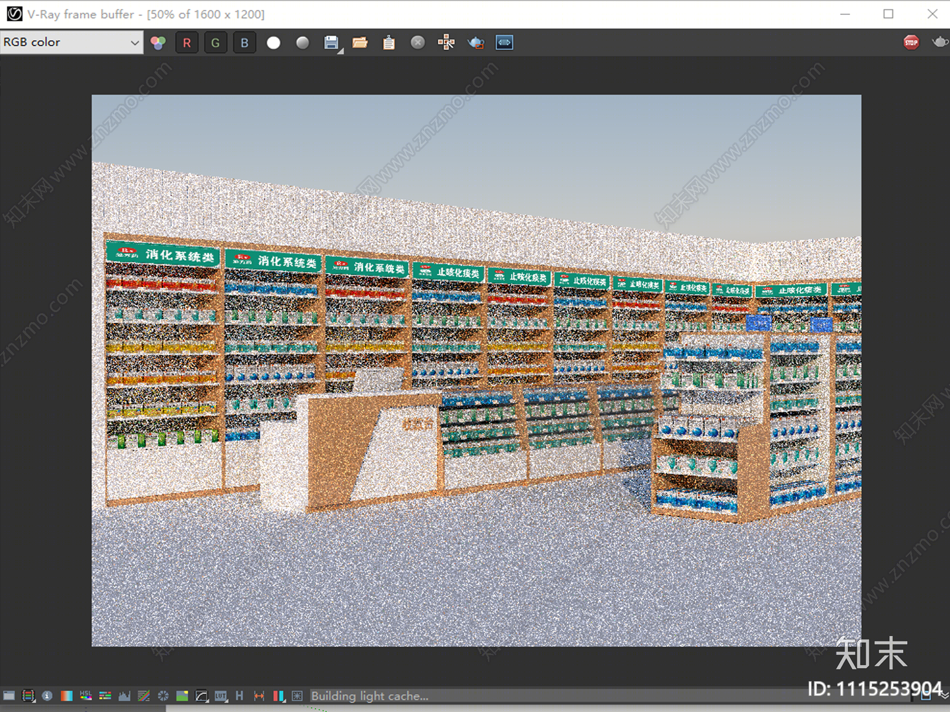Link VFB to PDPlayer icon
Screen dimensions: 950x712
click(504, 43)
